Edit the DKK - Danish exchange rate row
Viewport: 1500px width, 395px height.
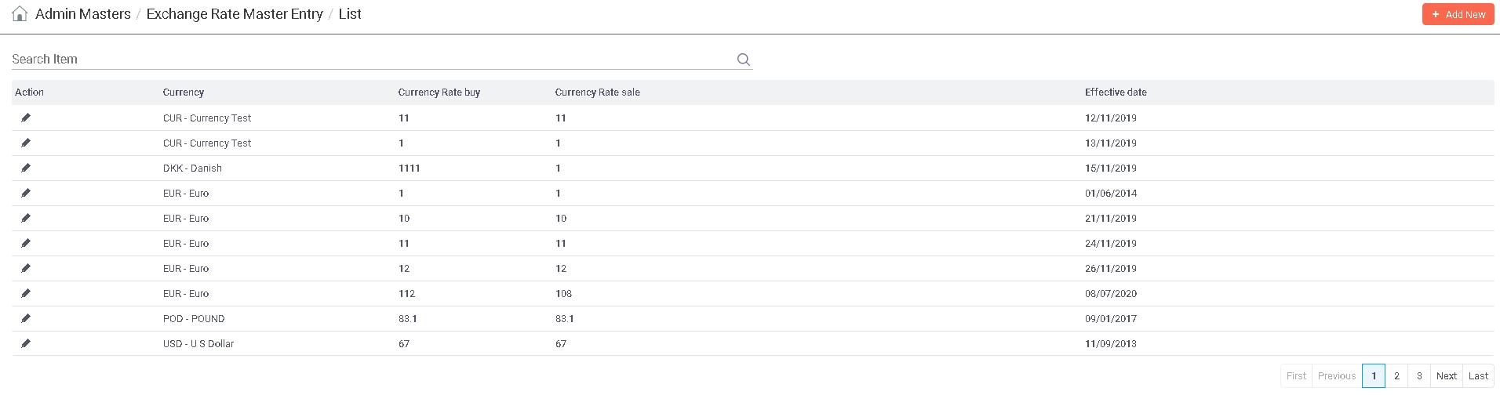(26, 168)
